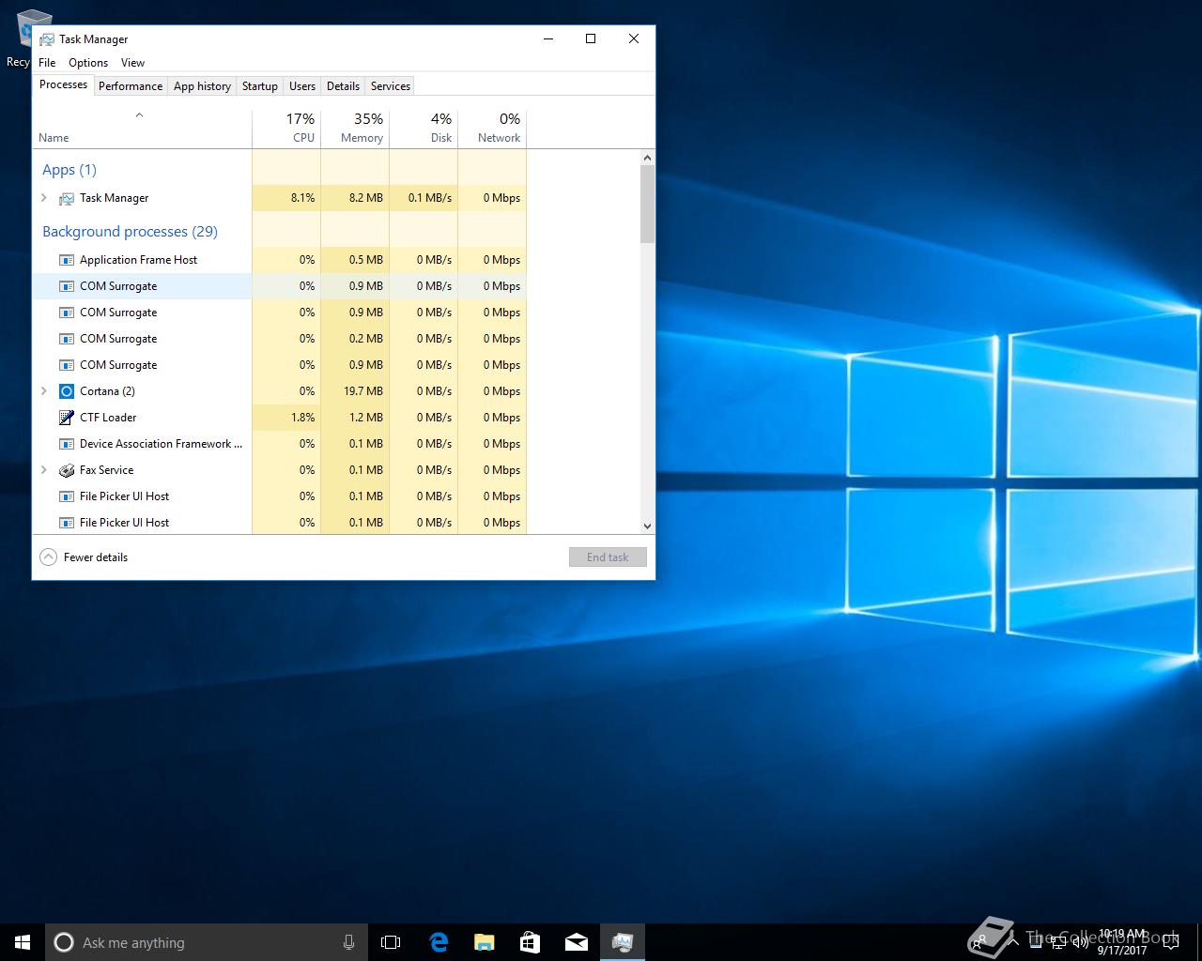The image size is (1202, 961).
Task: Sort by Disk column header
Action: point(424,129)
